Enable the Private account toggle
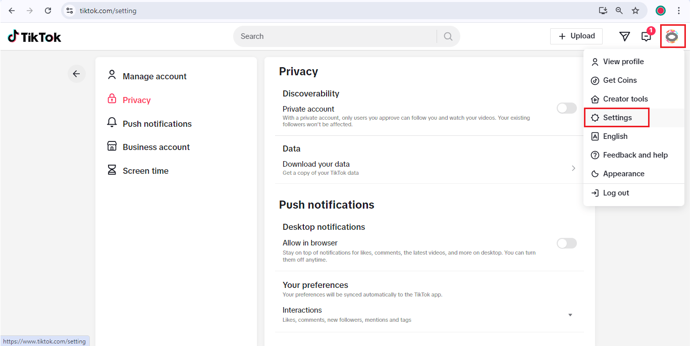Image resolution: width=697 pixels, height=346 pixels. [566, 109]
